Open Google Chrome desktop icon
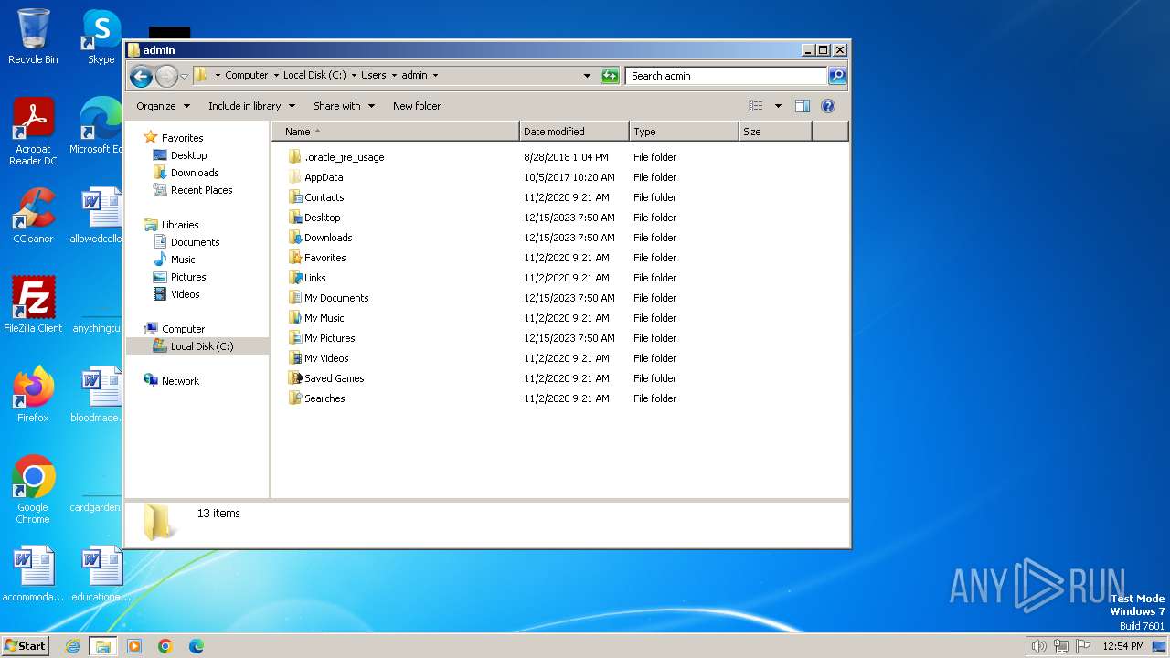1170x658 pixels. click(x=33, y=490)
